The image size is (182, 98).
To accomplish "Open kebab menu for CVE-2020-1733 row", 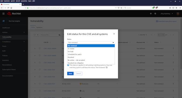I will tap(173, 69).
